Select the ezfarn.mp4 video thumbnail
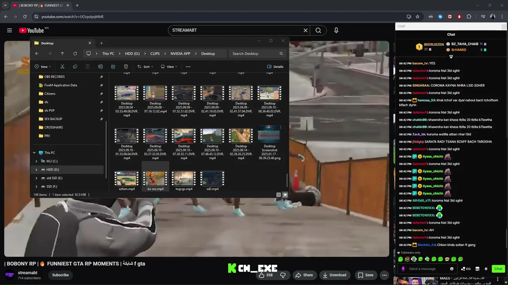The height and width of the screenshot is (285, 508). click(127, 179)
